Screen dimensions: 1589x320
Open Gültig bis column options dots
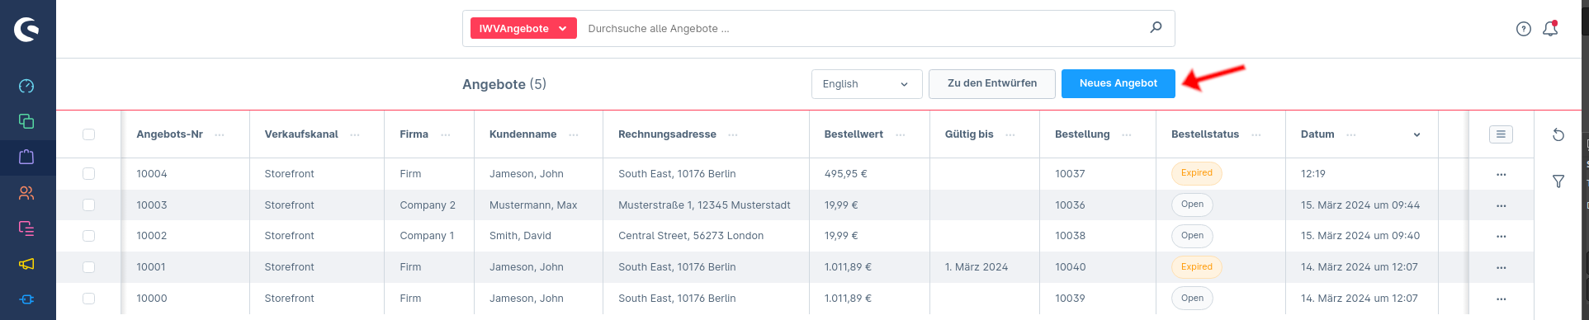(1010, 135)
